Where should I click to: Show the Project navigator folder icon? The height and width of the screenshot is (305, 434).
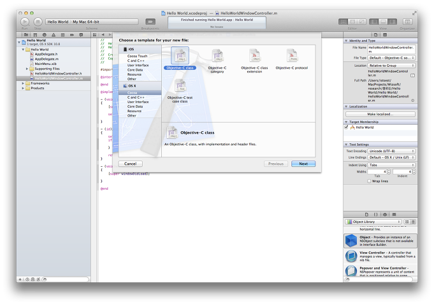tap(25, 35)
